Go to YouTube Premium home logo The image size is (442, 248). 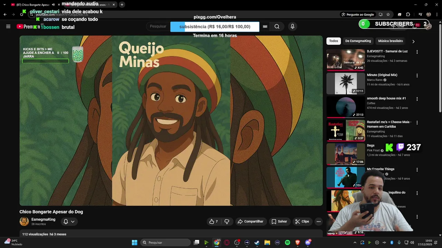point(28,27)
